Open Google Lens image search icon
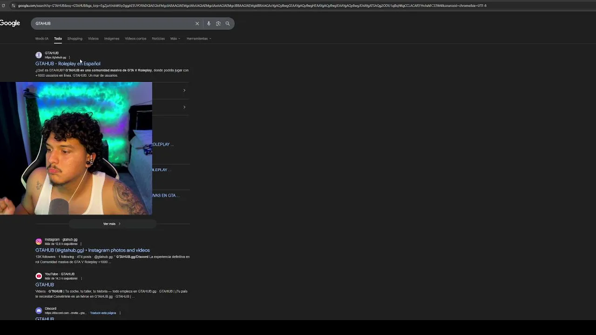Viewport: 596px width, 335px height. [x=218, y=23]
